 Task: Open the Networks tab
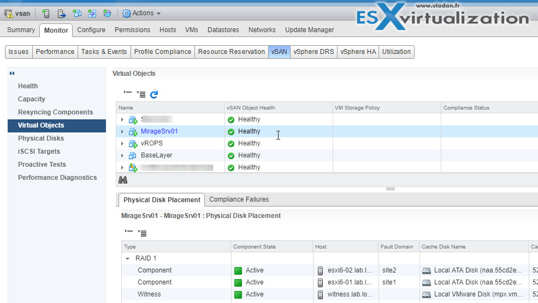pyautogui.click(x=262, y=30)
